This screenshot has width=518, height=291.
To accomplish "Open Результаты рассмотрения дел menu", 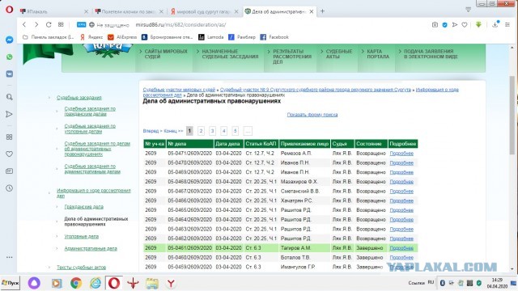I will tap(292, 57).
